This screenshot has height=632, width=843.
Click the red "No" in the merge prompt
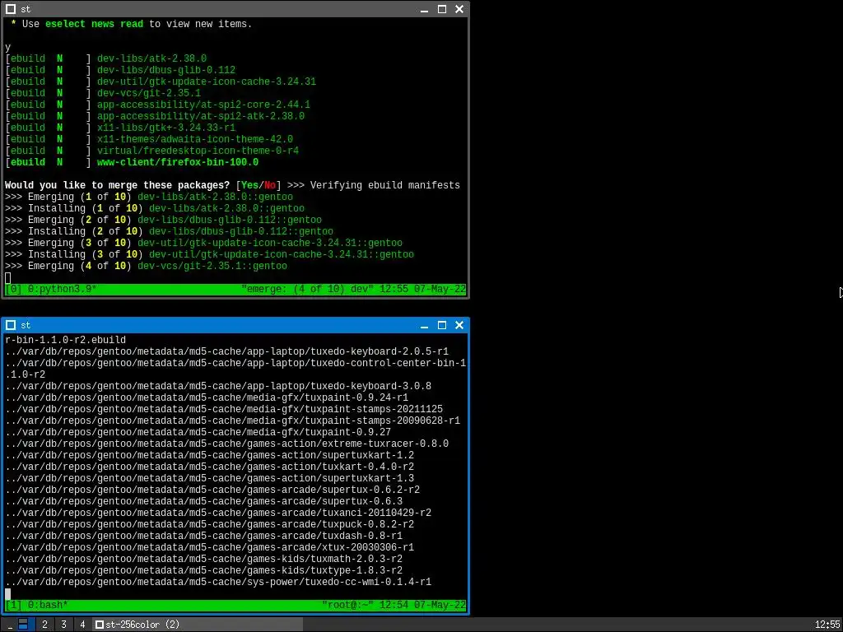[270, 185]
